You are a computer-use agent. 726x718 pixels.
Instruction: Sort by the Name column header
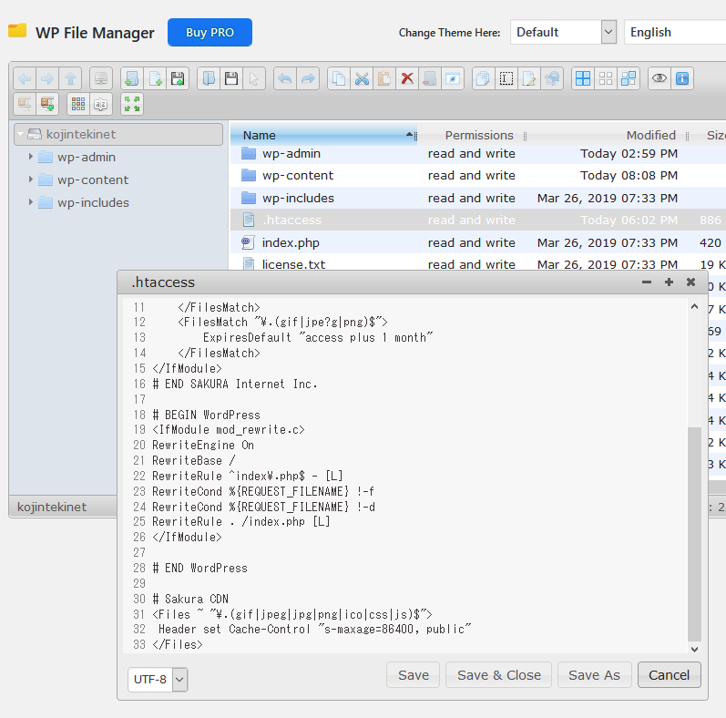tap(323, 135)
